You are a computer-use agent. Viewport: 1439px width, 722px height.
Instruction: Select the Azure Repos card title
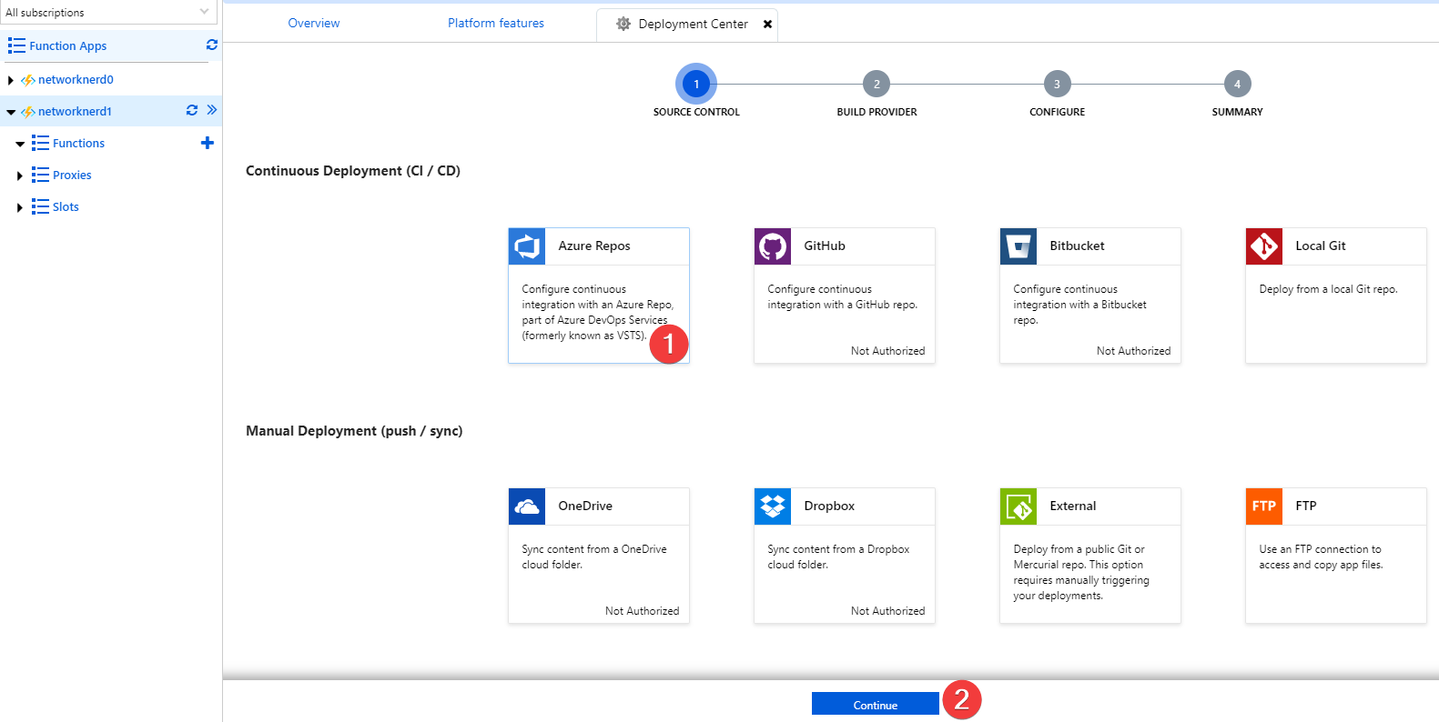click(x=594, y=246)
